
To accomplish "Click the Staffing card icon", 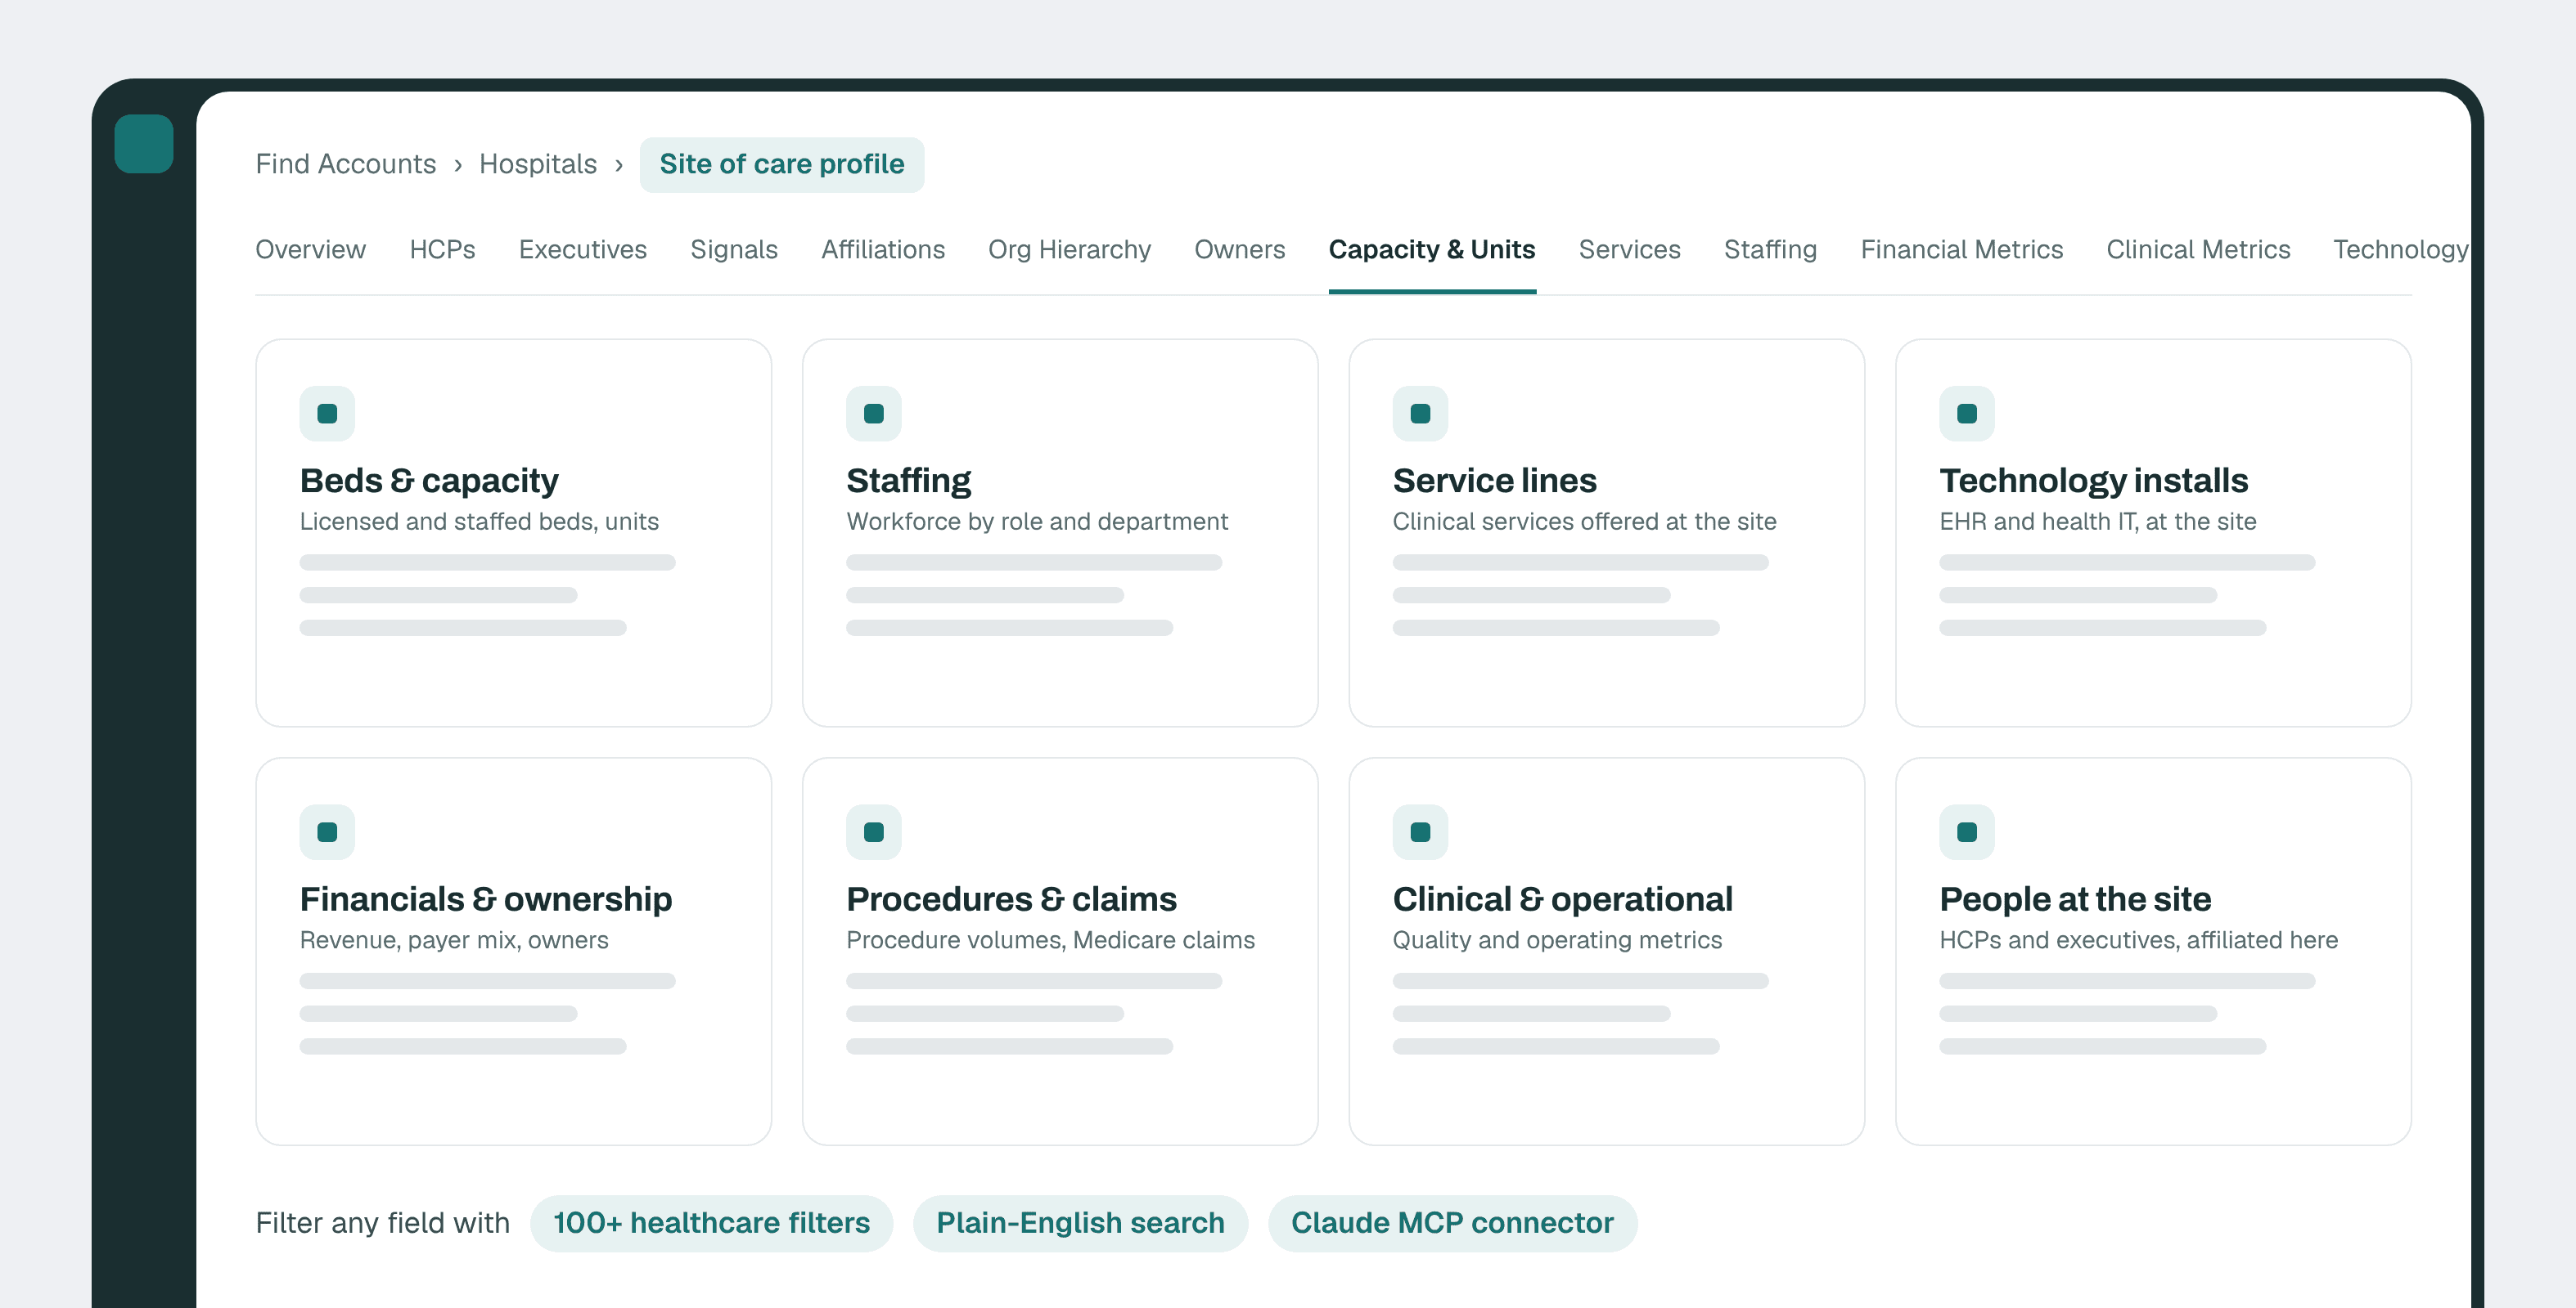I will (x=874, y=414).
